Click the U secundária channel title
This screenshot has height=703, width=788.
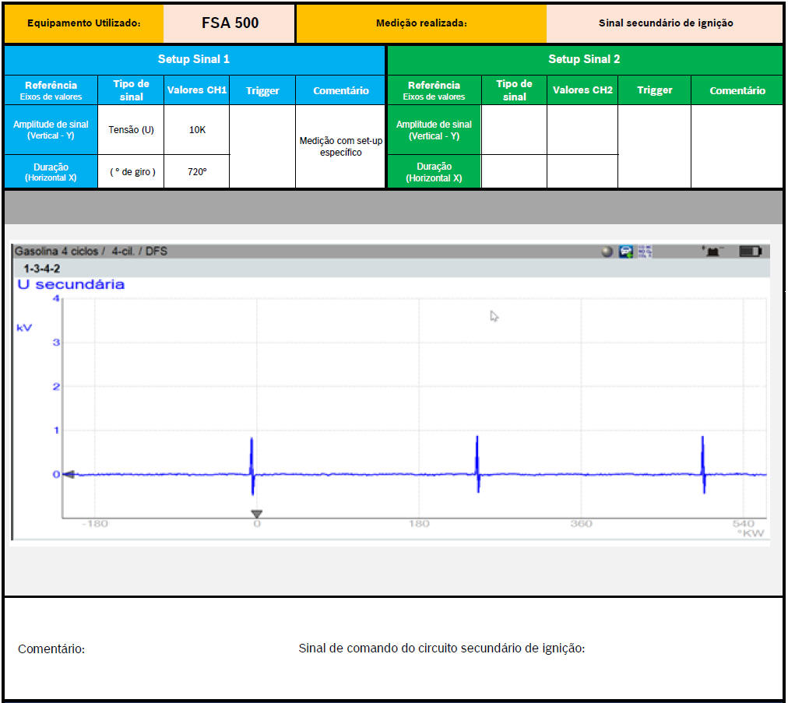(x=71, y=285)
